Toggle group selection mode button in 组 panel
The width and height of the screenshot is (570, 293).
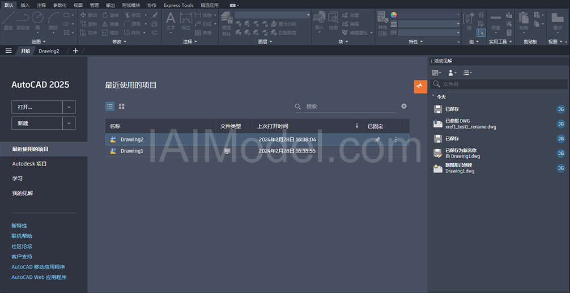click(x=481, y=33)
